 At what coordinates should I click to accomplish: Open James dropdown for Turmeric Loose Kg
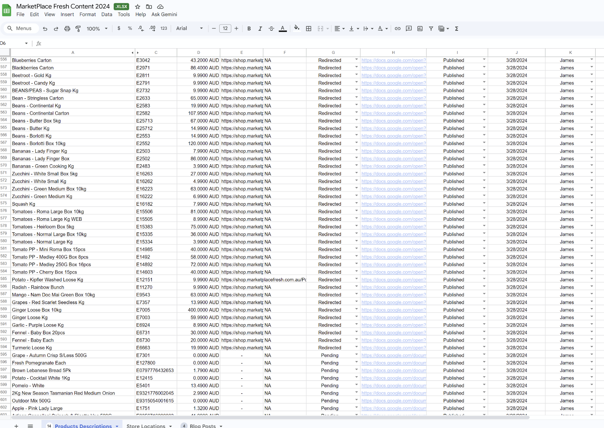(592, 347)
